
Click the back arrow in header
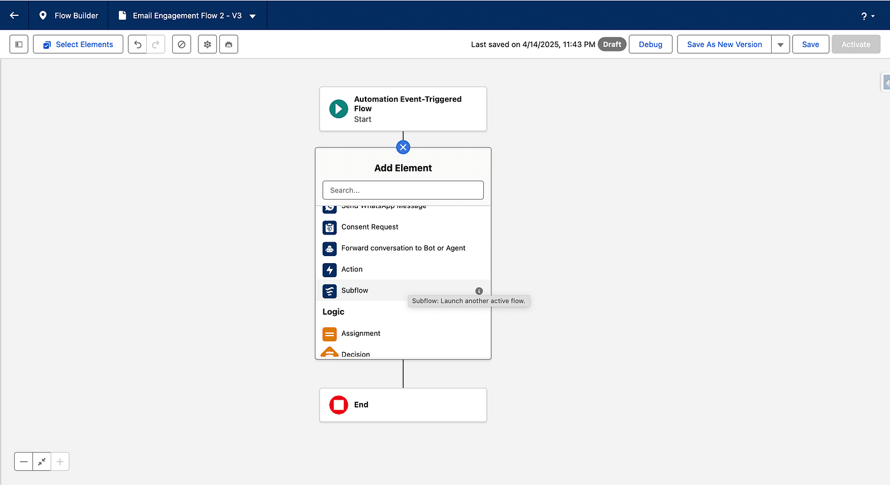point(14,15)
